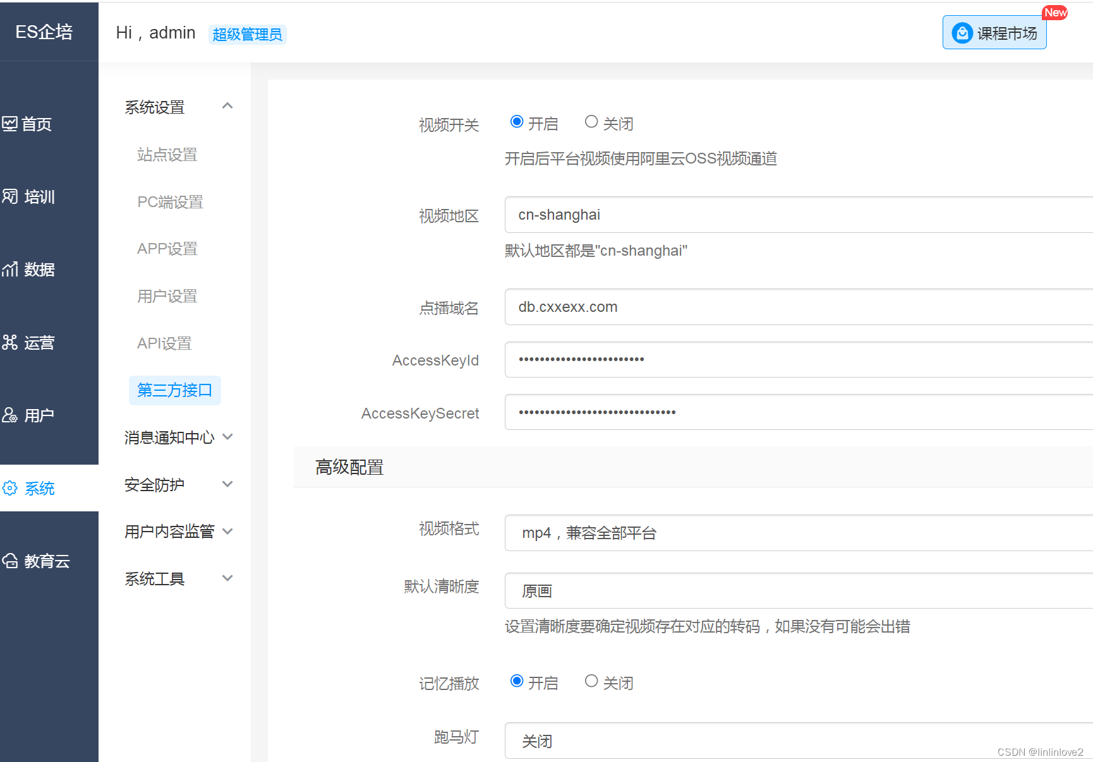This screenshot has height=762, width=1093.
Task: Click the 系统工具 menu label
Action: [155, 579]
